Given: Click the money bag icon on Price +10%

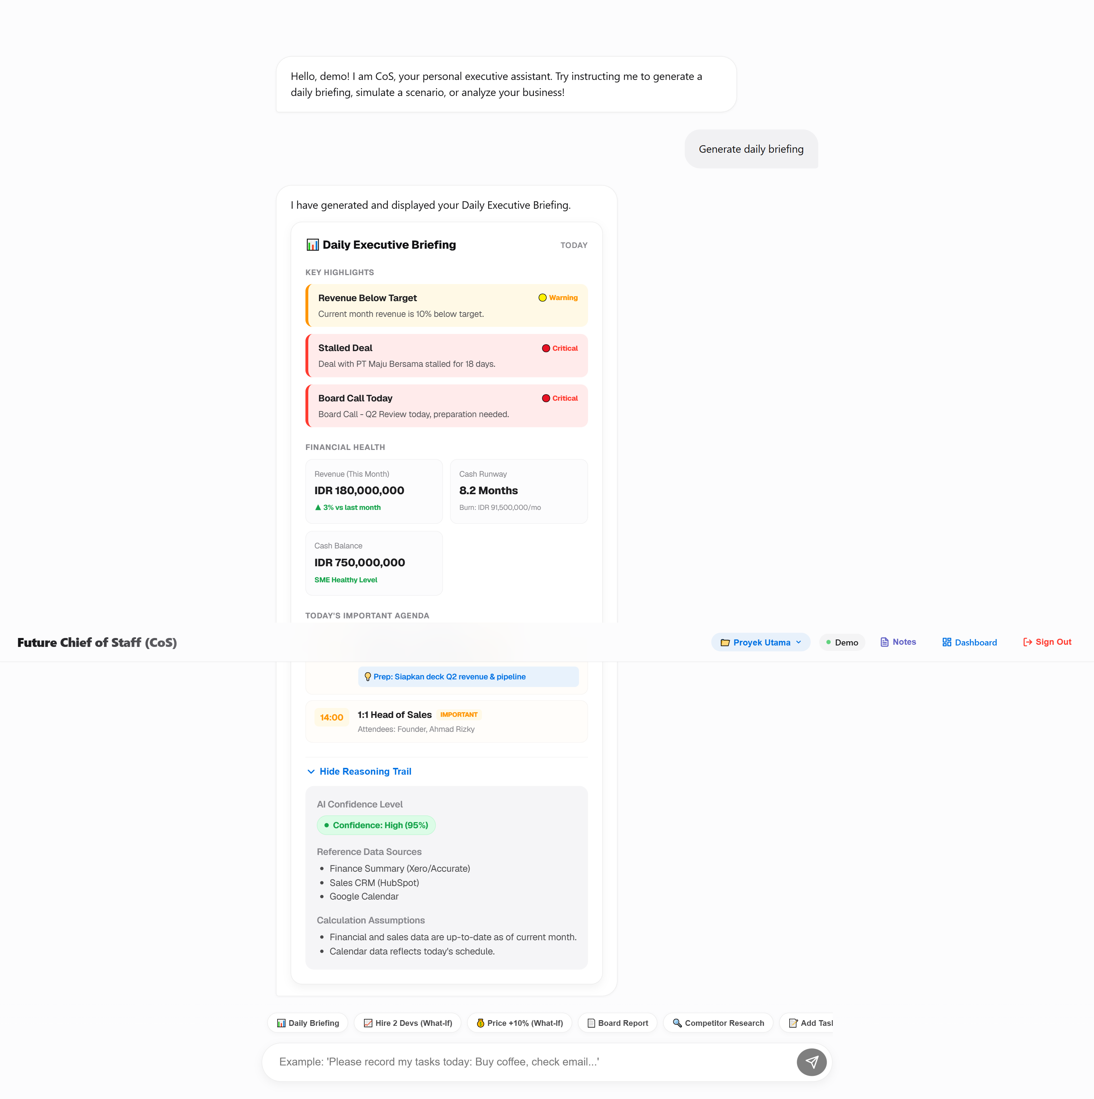Looking at the screenshot, I should point(480,1023).
